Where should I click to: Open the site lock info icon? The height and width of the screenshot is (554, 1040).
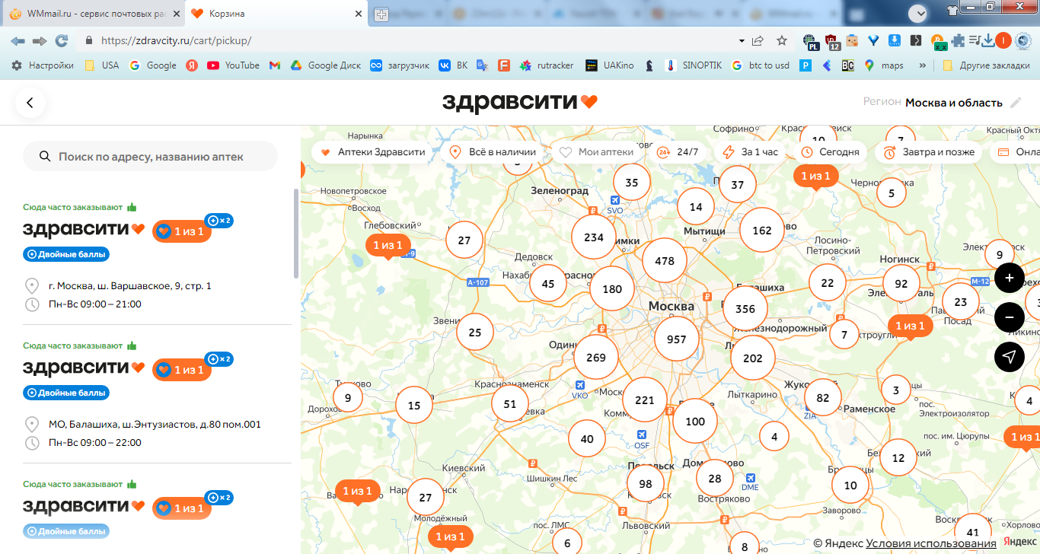89,40
